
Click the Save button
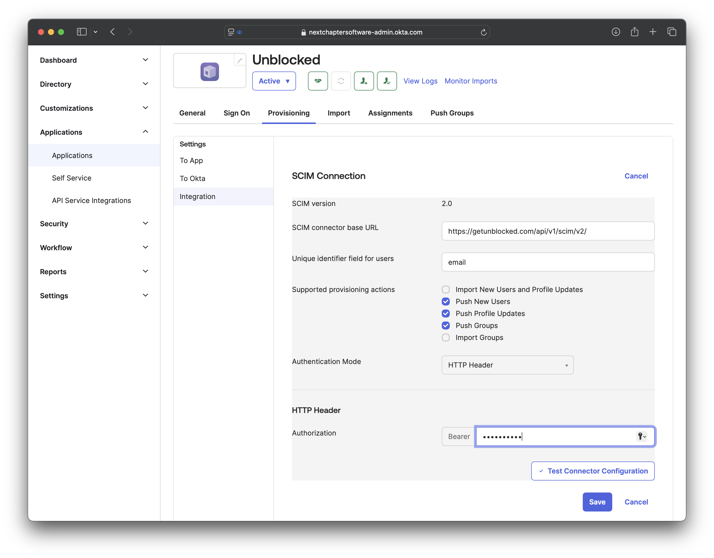(x=597, y=502)
